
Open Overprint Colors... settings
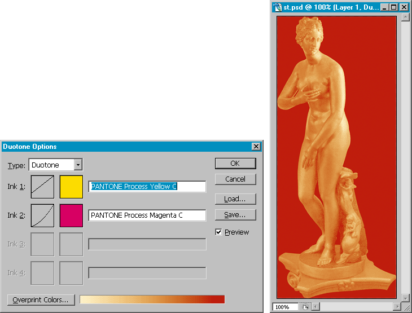[41, 299]
